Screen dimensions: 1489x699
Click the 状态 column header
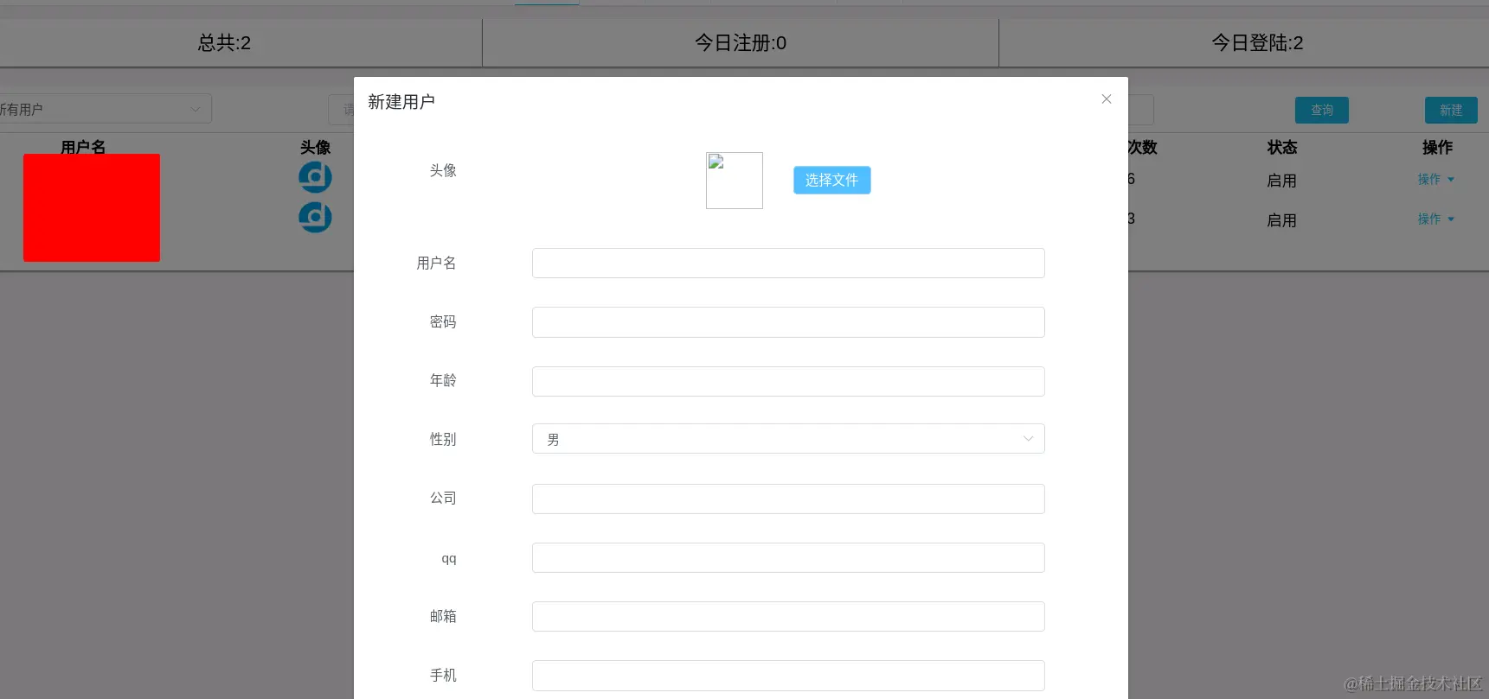[1282, 148]
